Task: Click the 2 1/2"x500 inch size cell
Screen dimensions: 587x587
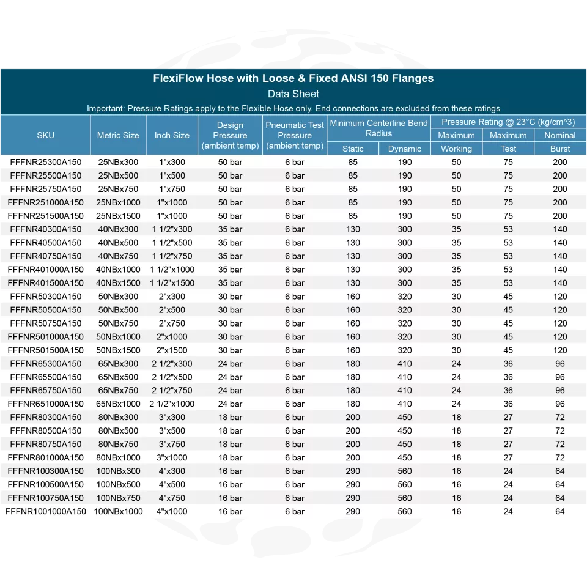Action: pos(172,377)
